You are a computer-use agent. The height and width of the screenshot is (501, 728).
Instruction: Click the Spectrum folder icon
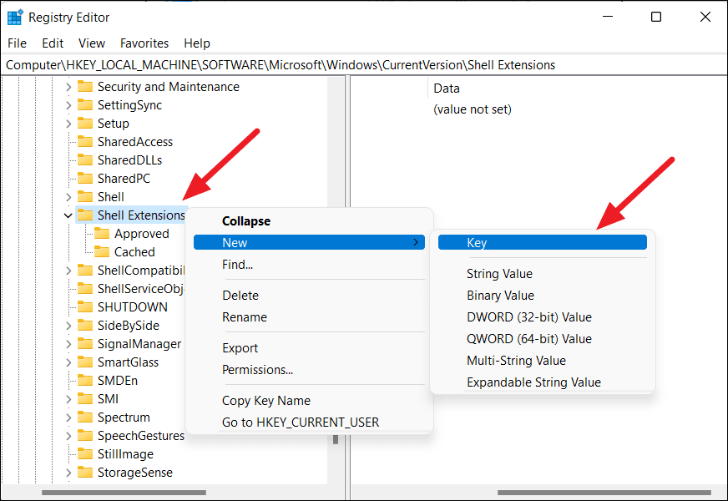85,417
